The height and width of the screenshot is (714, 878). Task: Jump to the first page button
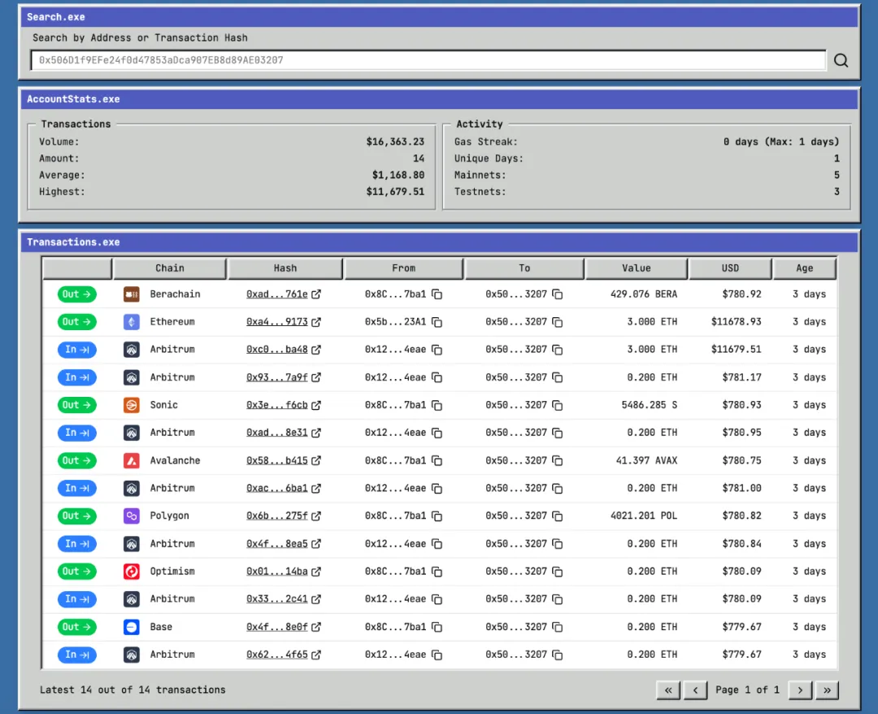click(x=667, y=690)
